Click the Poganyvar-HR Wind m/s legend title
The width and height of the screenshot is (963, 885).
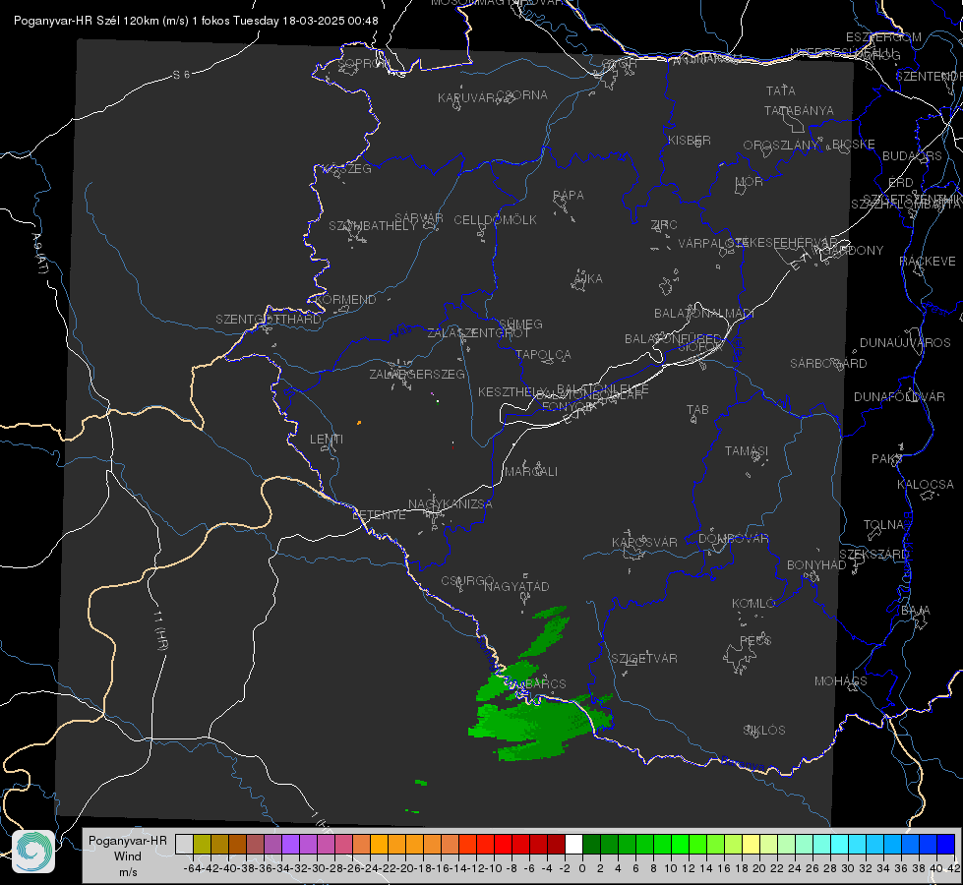tap(128, 856)
